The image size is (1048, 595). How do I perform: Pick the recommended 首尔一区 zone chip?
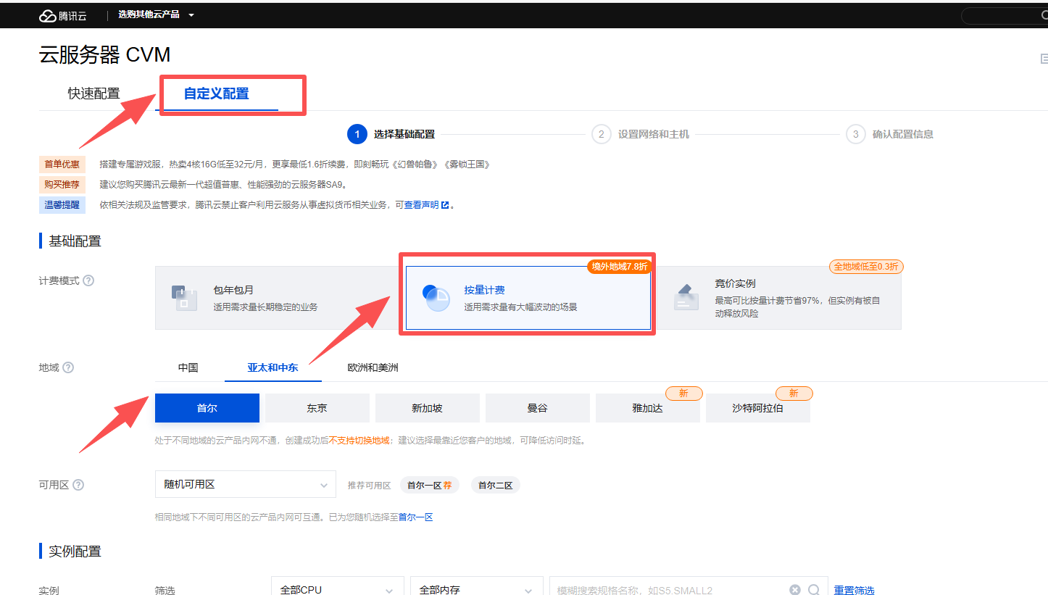point(431,485)
